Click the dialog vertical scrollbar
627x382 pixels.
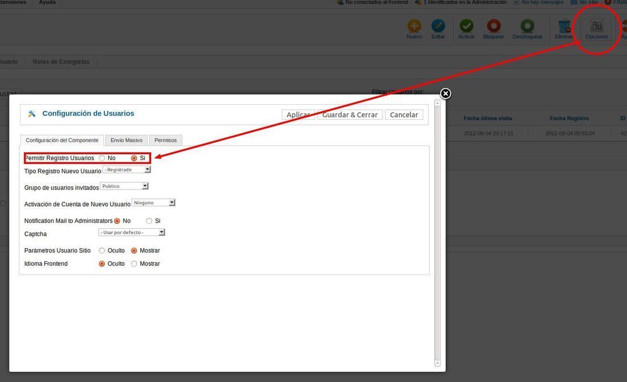click(x=437, y=232)
